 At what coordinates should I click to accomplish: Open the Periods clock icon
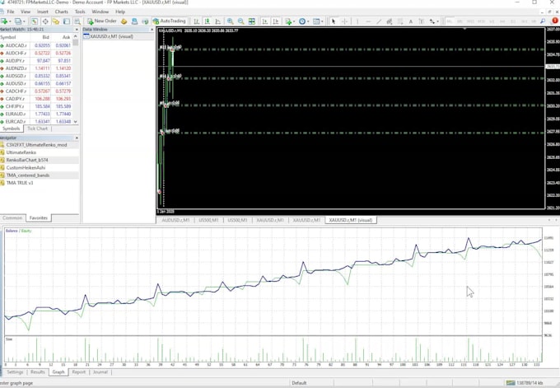tap(302, 21)
